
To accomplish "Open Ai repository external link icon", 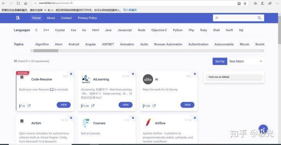I will click(x=154, y=106).
